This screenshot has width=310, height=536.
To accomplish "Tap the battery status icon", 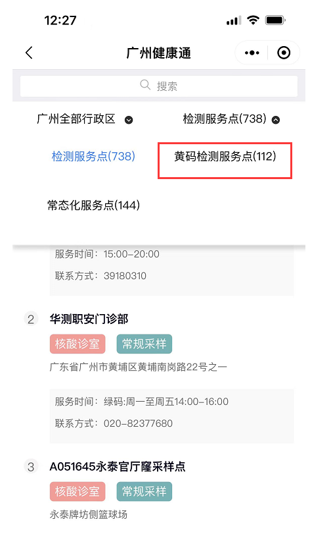I will 275,20.
